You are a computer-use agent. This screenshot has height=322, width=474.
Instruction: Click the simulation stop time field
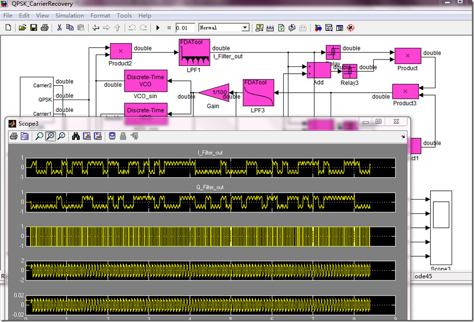[x=184, y=28]
